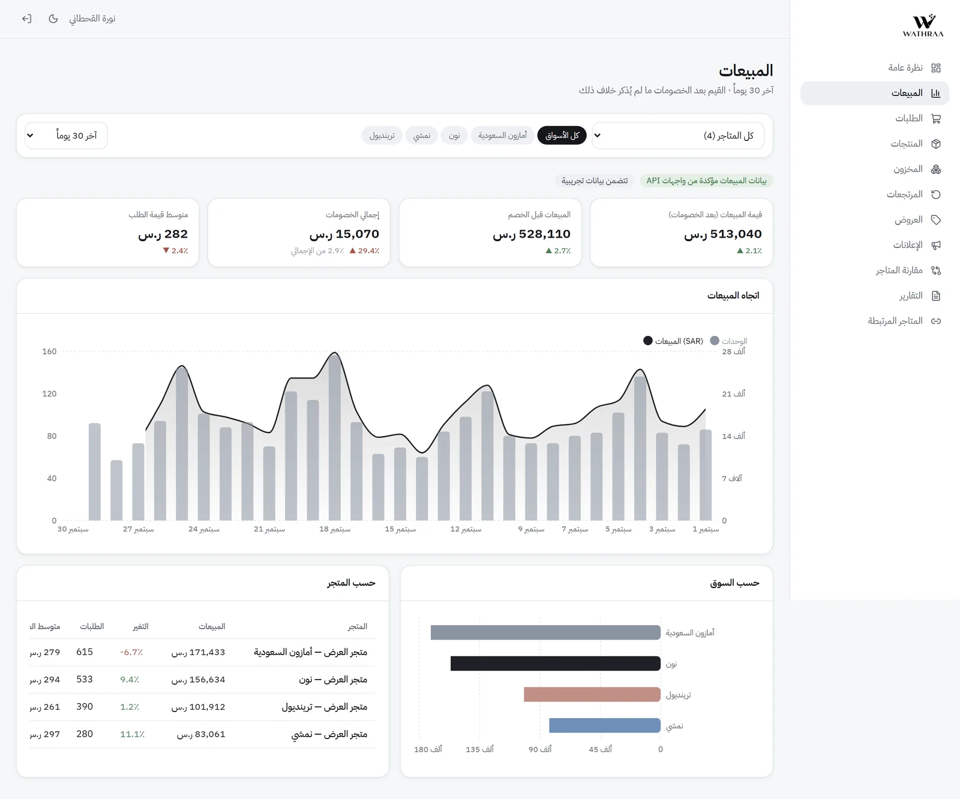Filter by ترينديول marketplace chip

[x=382, y=136]
